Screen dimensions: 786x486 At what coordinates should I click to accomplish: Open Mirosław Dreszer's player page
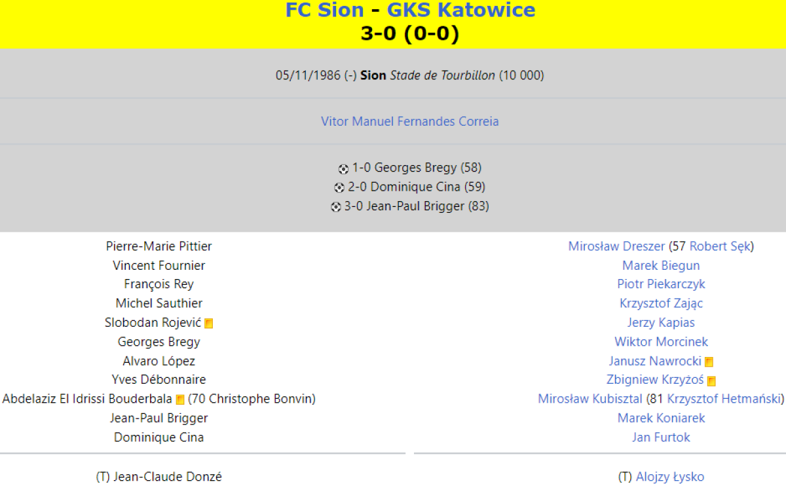pos(616,246)
